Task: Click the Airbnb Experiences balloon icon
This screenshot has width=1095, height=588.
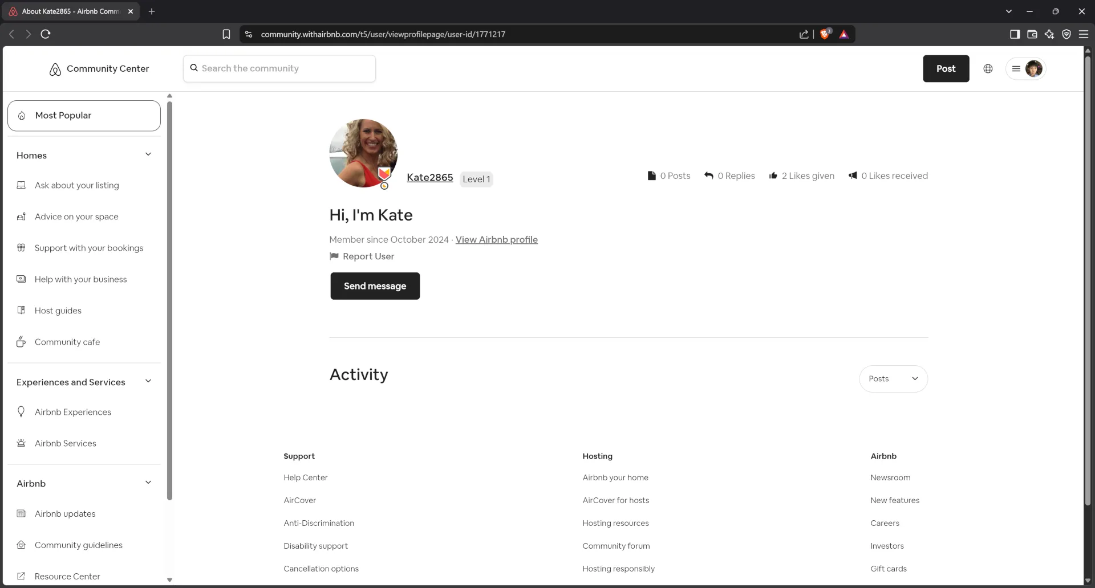Action: click(x=21, y=411)
